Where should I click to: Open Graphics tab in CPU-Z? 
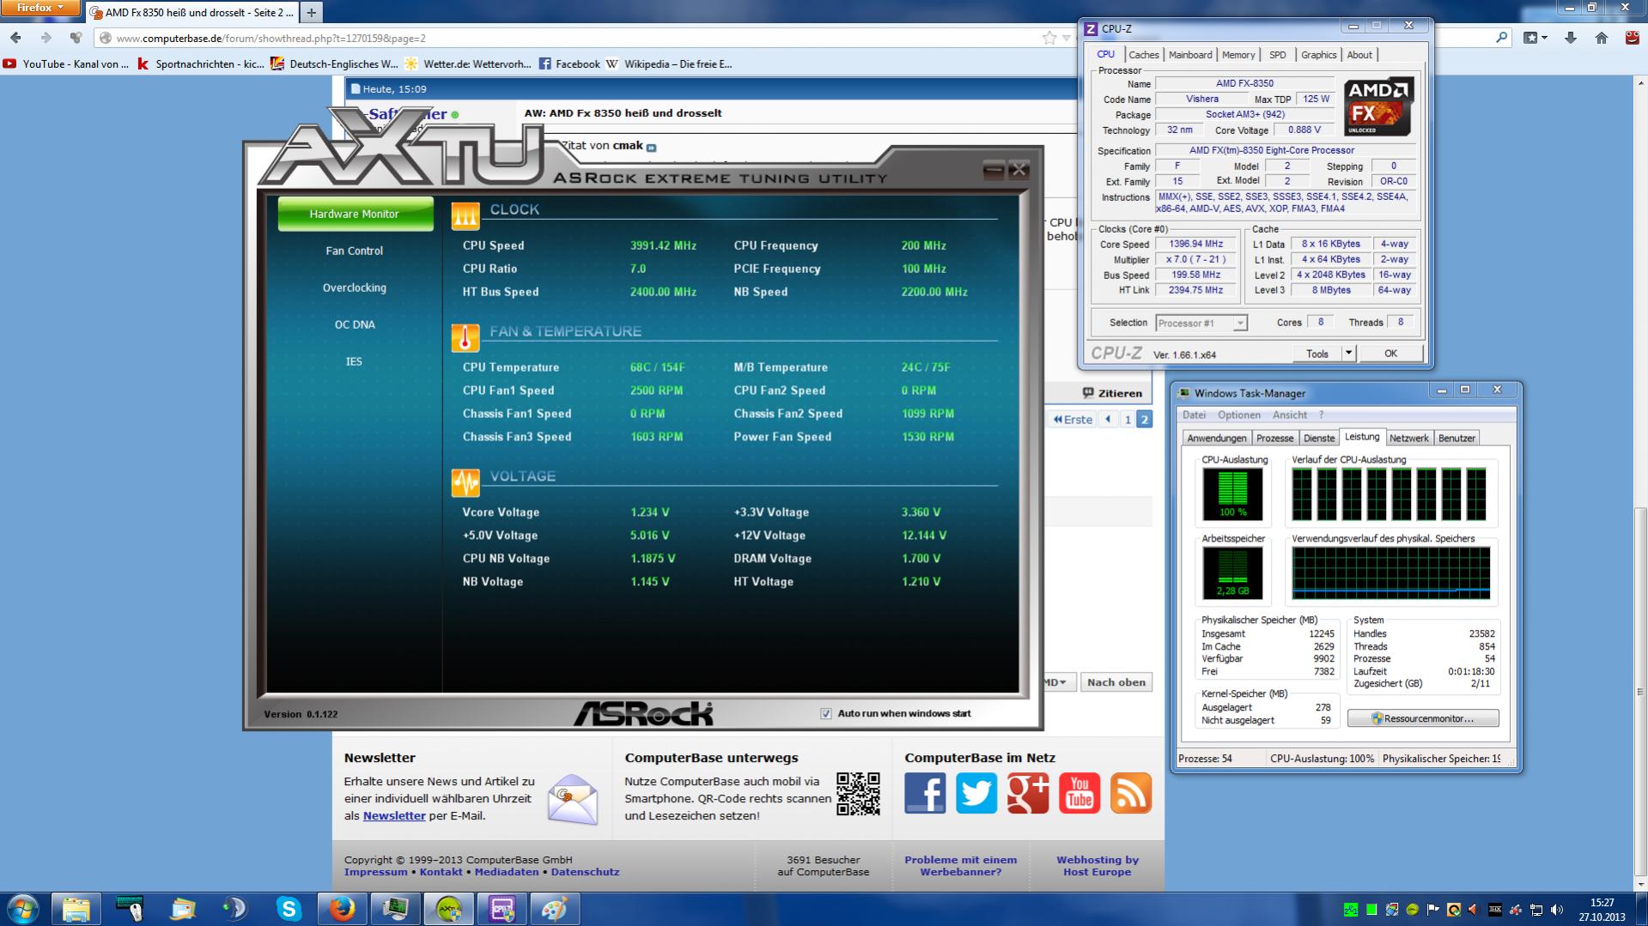[1318, 55]
